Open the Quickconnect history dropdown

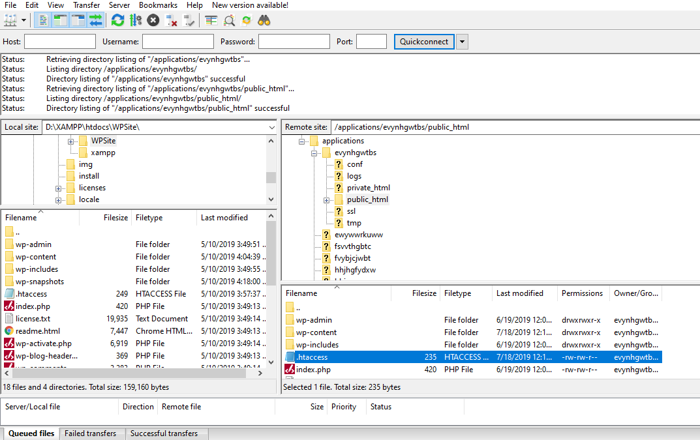(x=462, y=42)
